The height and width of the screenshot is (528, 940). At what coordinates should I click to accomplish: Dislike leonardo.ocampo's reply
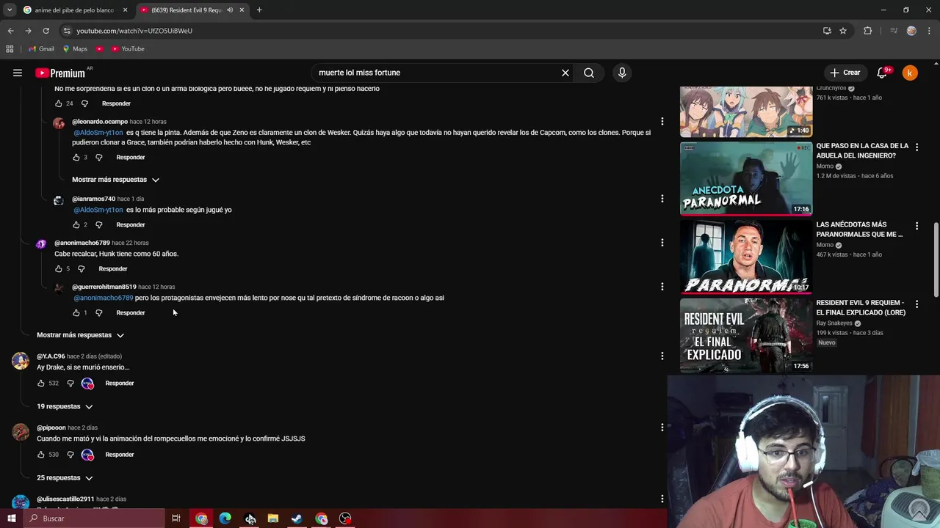pos(99,157)
